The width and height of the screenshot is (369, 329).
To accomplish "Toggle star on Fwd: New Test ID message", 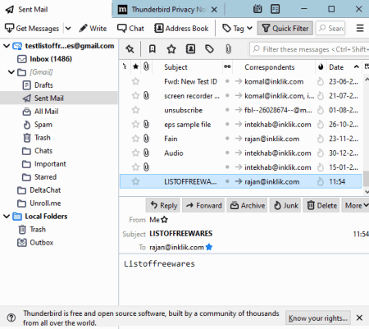I will tap(135, 81).
